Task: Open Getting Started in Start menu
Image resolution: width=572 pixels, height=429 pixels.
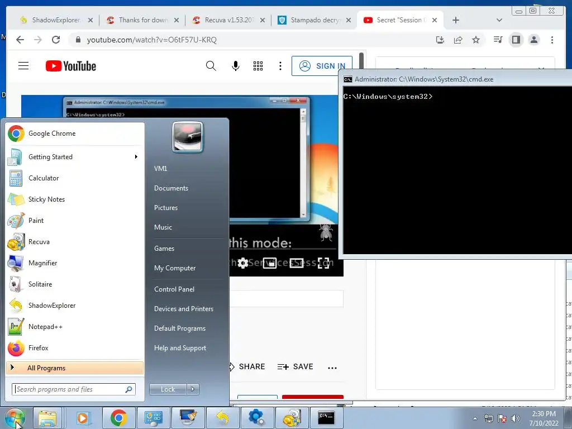Action: point(75,157)
